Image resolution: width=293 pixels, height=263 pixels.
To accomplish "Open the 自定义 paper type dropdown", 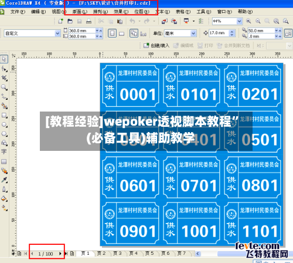I will pyautogui.click(x=57, y=33).
